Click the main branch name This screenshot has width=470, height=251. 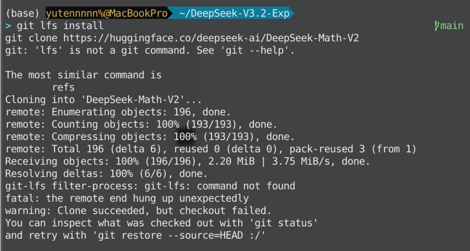pos(452,26)
